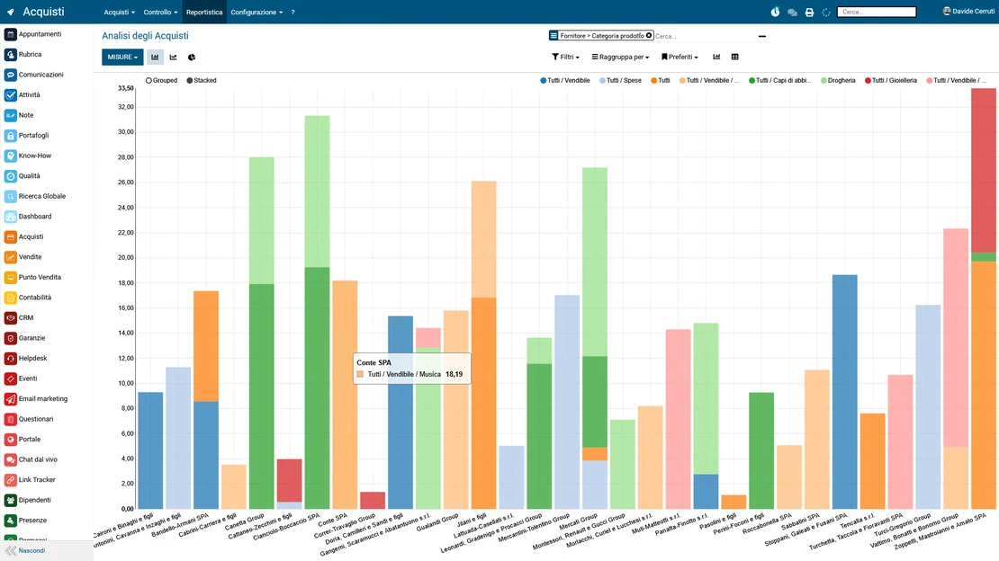Open the Raggruppa per dropdown
999x561 pixels.
[x=620, y=57]
